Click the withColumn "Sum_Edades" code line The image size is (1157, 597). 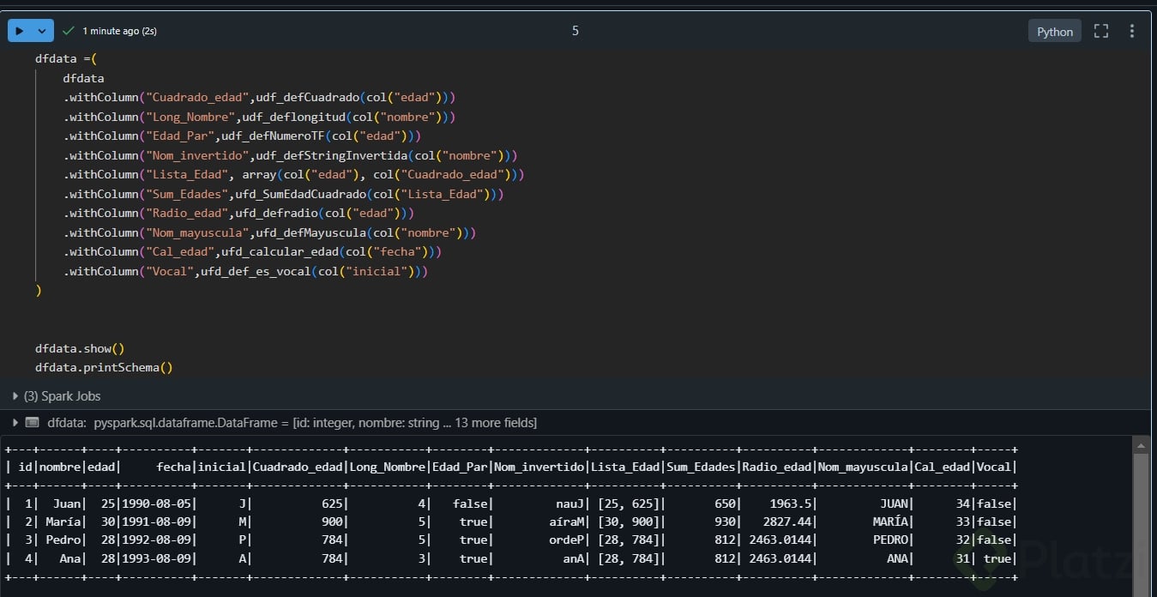point(283,194)
